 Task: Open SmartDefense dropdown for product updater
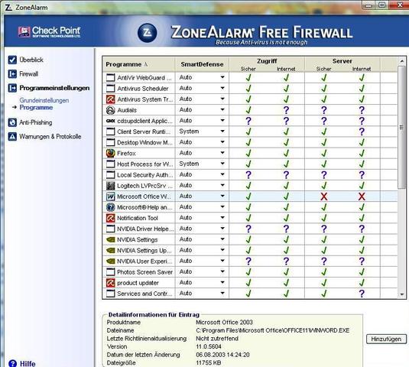[222, 282]
